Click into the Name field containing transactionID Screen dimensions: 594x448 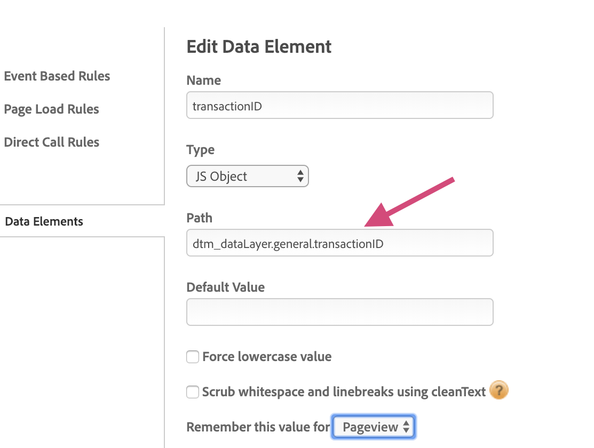pyautogui.click(x=339, y=106)
